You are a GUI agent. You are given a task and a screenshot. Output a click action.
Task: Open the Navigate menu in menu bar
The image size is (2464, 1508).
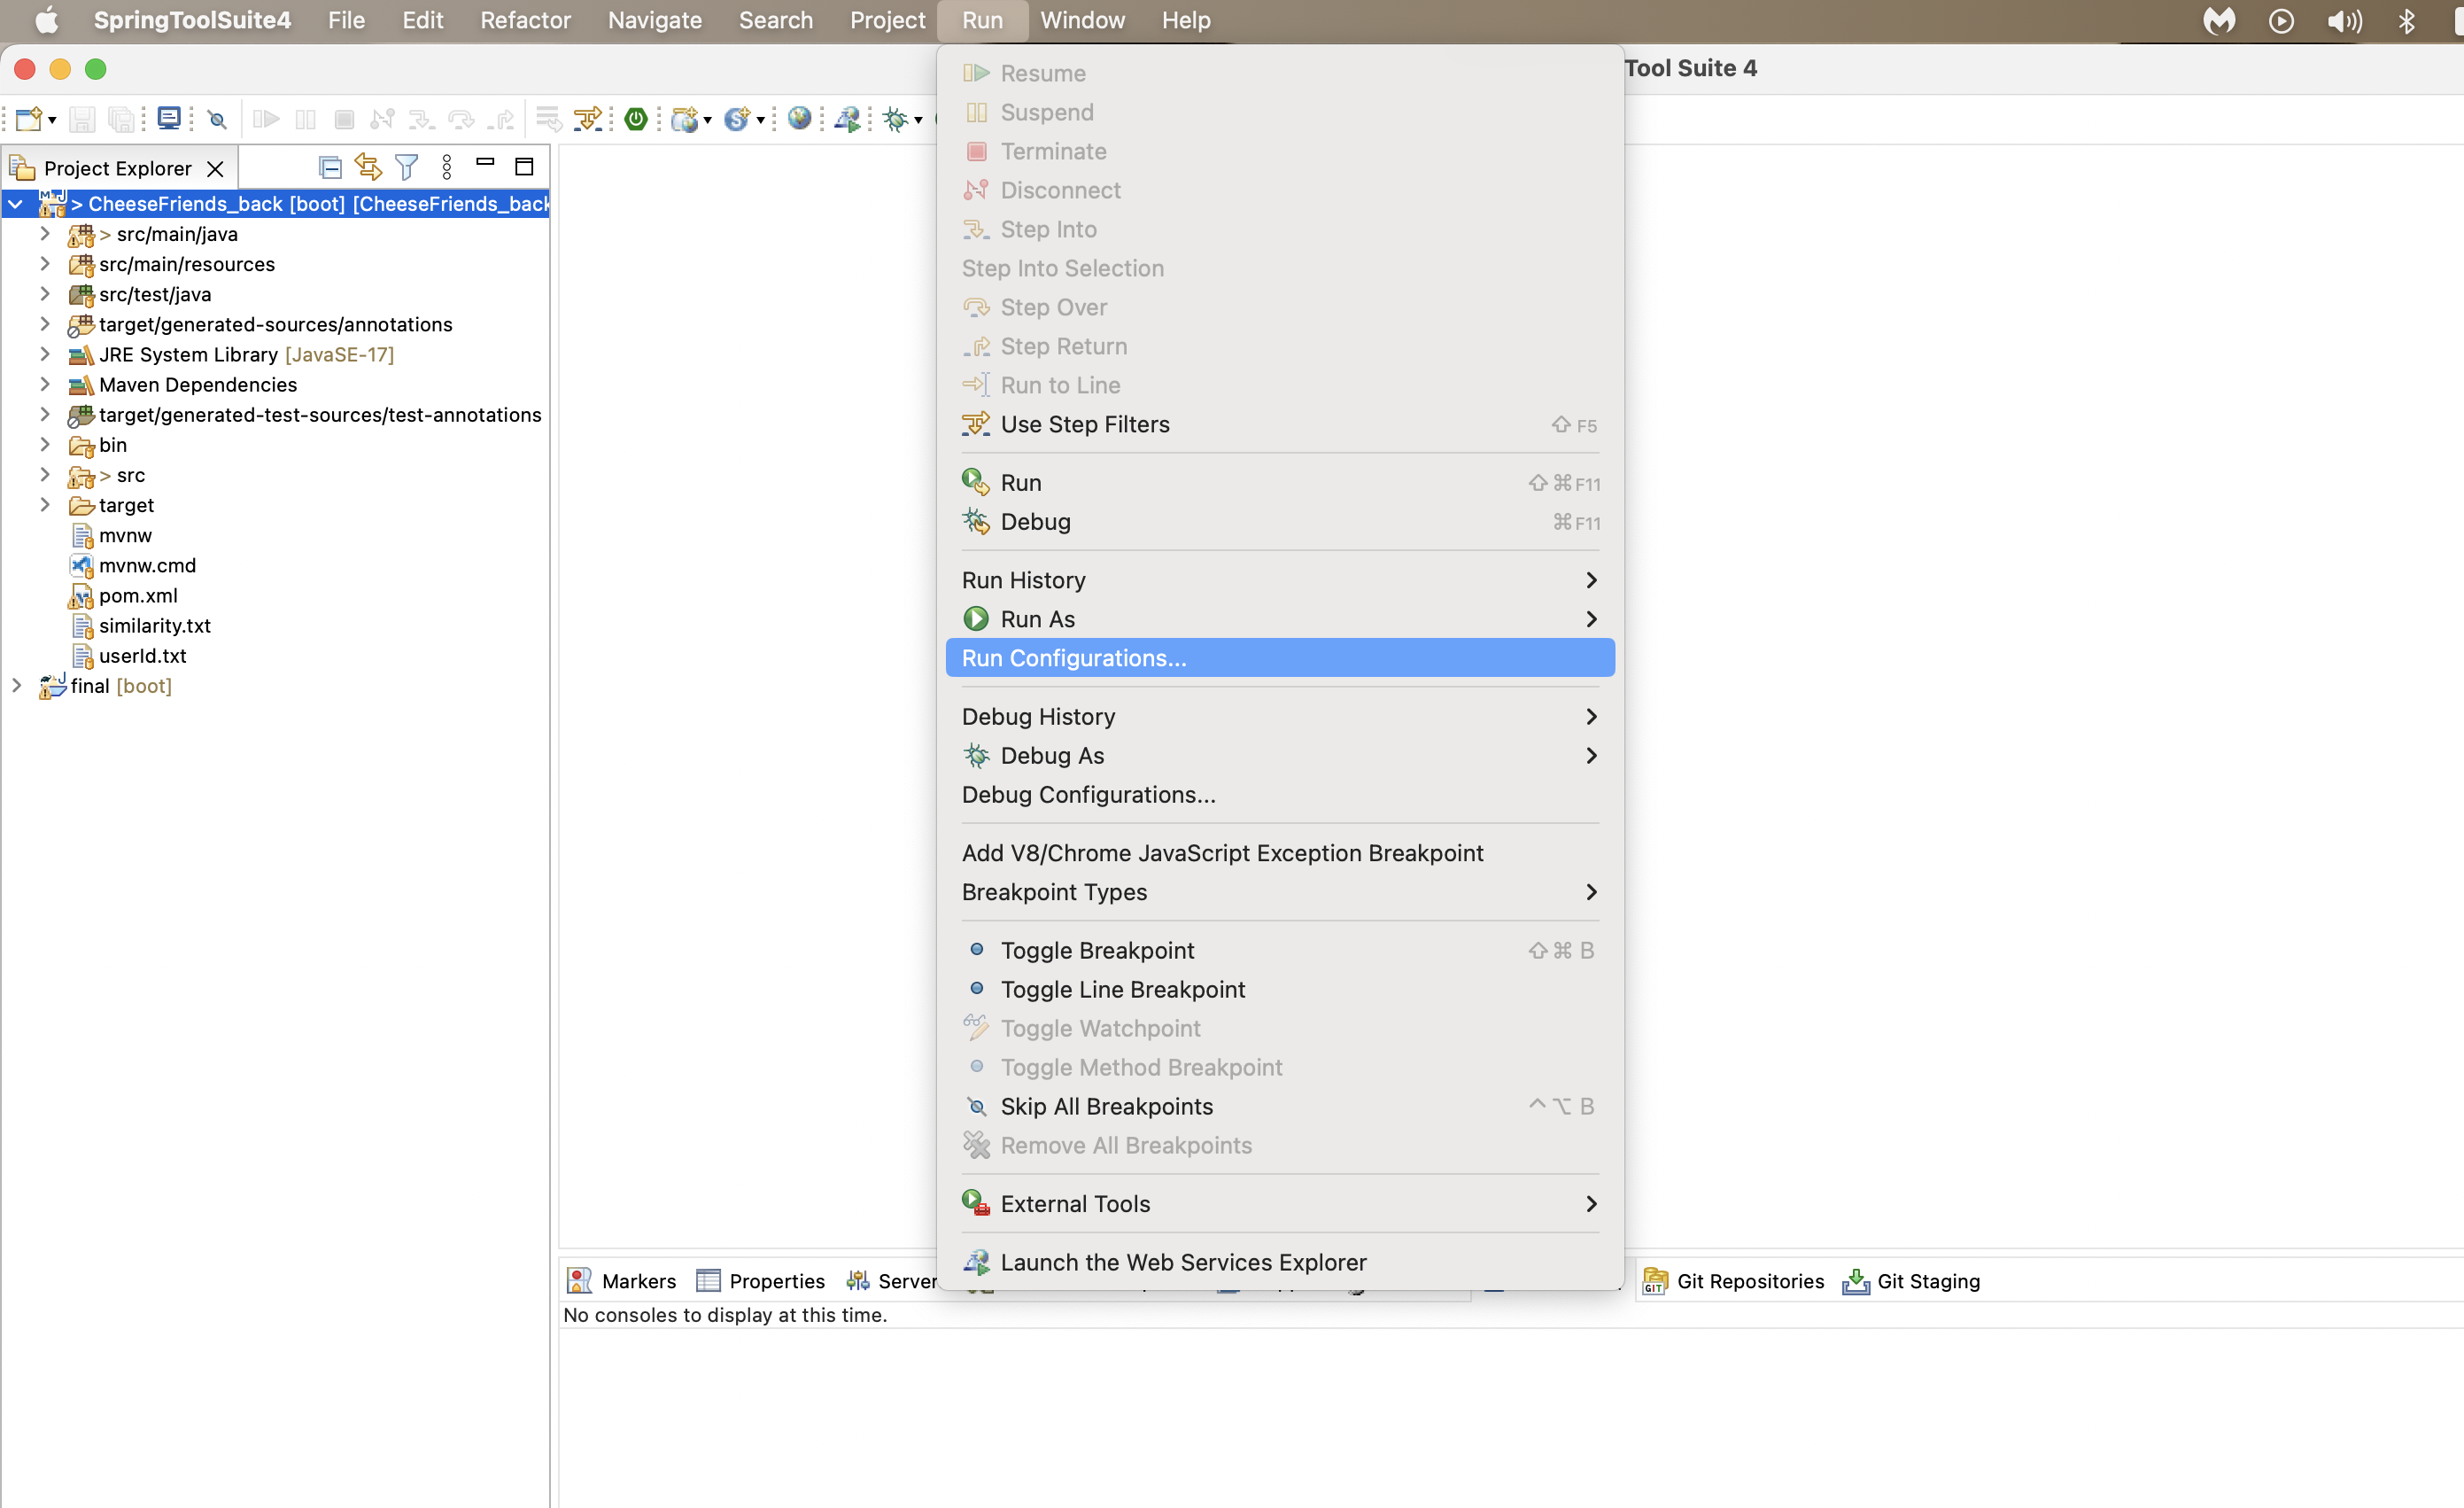654,20
